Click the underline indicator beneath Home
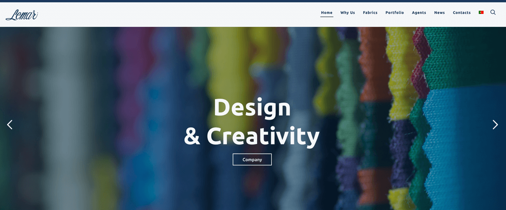 point(327,17)
